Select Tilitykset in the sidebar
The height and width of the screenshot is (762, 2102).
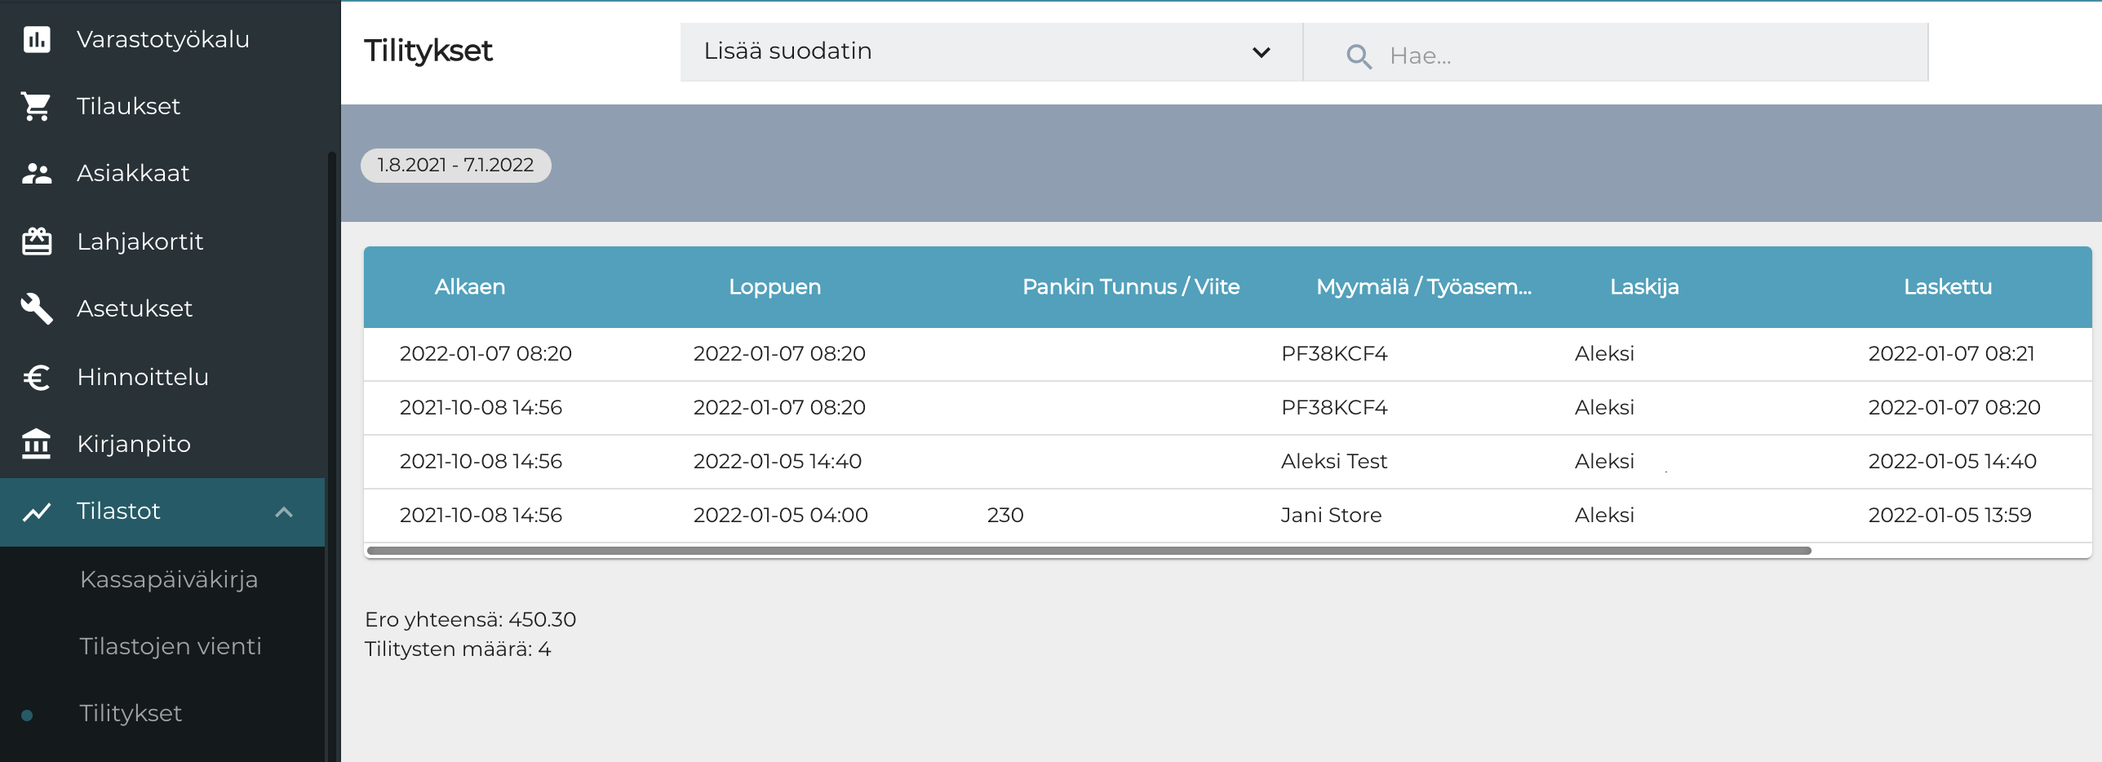[131, 713]
